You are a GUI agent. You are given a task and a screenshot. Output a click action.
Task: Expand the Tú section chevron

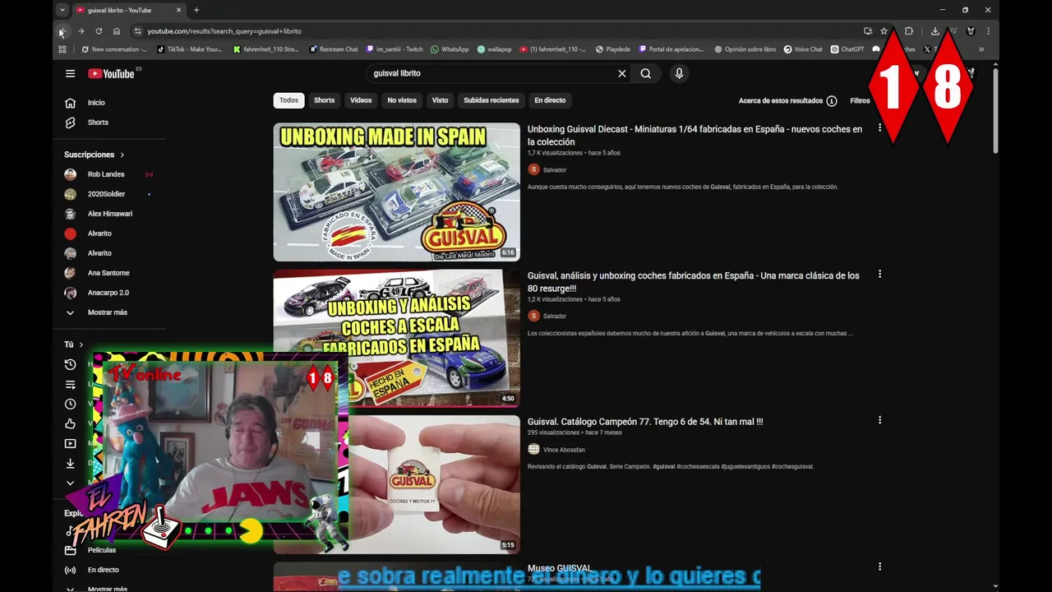(81, 345)
